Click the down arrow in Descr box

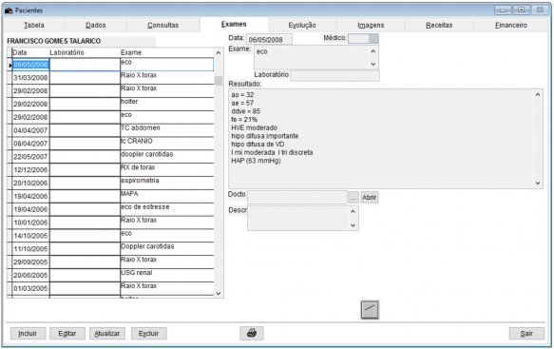click(x=353, y=225)
